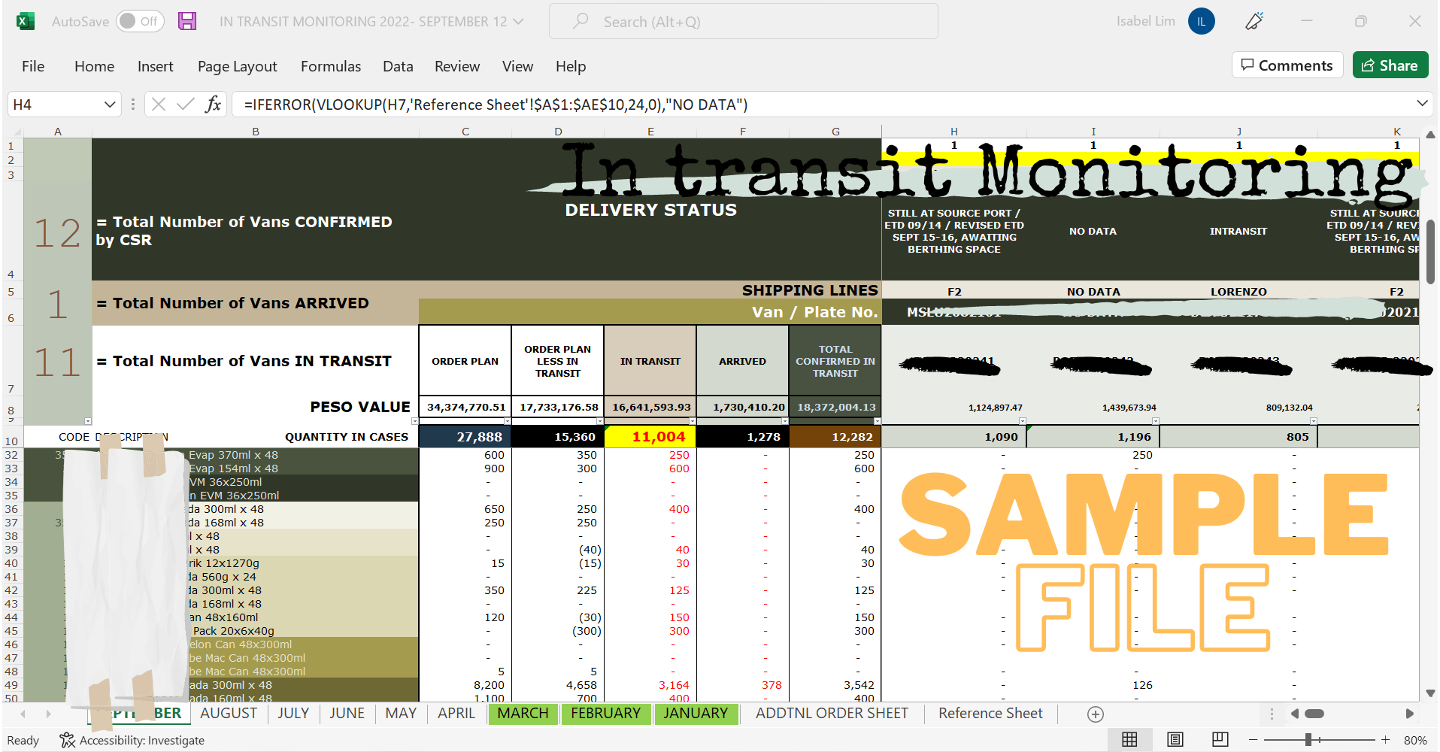Click the tab bar split handle dots
The width and height of the screenshot is (1440, 752).
[x=1272, y=714]
